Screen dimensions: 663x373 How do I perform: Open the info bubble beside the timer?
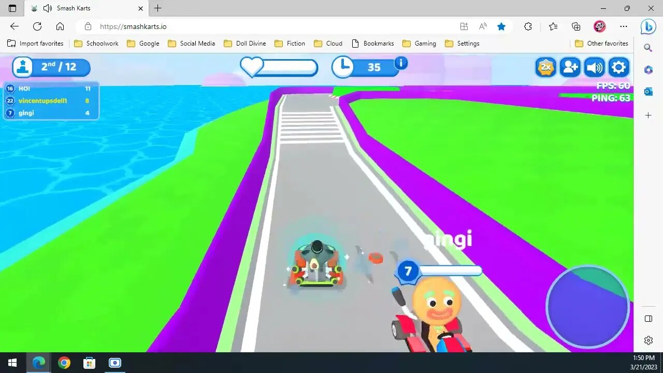click(400, 63)
